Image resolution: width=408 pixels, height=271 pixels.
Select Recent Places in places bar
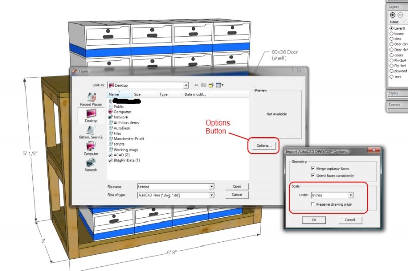point(91,99)
